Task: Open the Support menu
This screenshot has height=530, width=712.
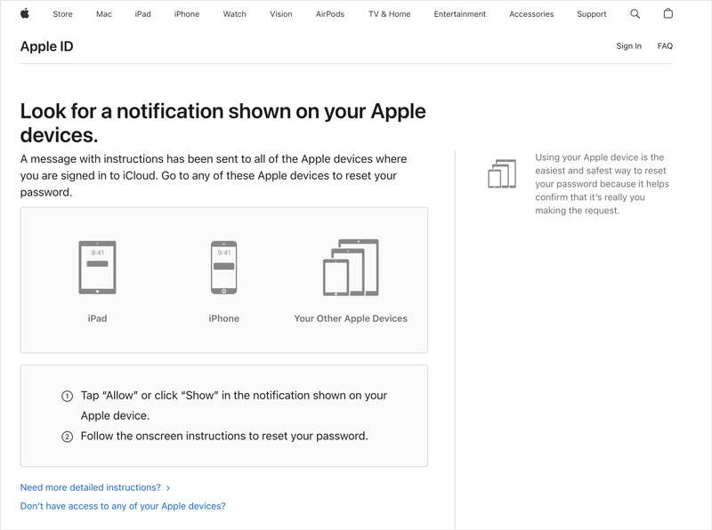Action: click(x=592, y=14)
